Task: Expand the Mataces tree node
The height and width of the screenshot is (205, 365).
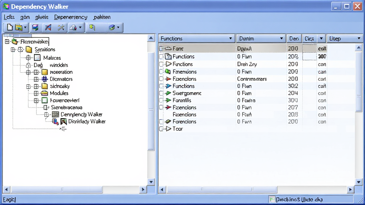Action: tap(29, 58)
